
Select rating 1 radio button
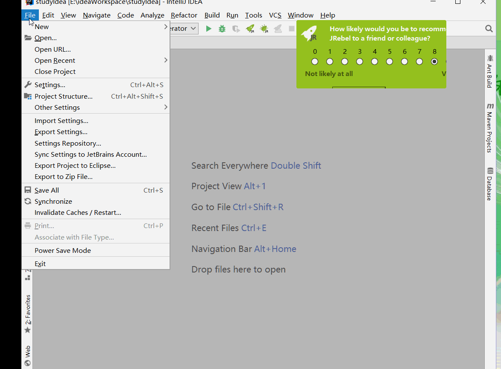[330, 61]
